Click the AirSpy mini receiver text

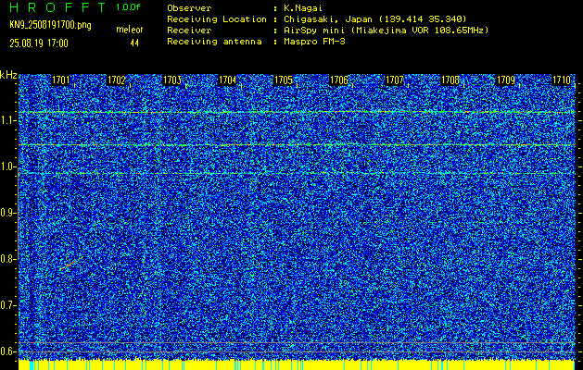386,31
